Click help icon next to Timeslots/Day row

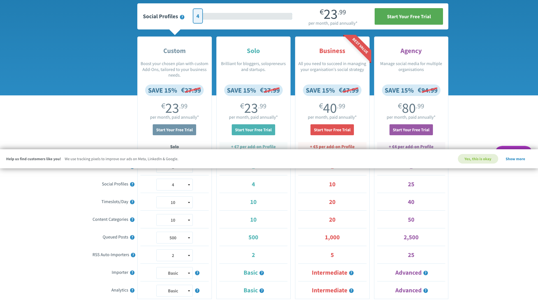click(x=133, y=202)
